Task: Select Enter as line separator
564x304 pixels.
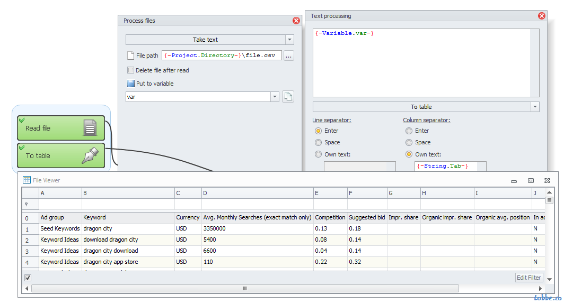Action: [x=318, y=131]
